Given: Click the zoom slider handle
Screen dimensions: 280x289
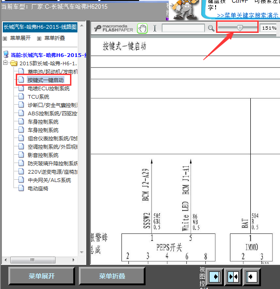Looking at the screenshot, I should [x=240, y=28].
